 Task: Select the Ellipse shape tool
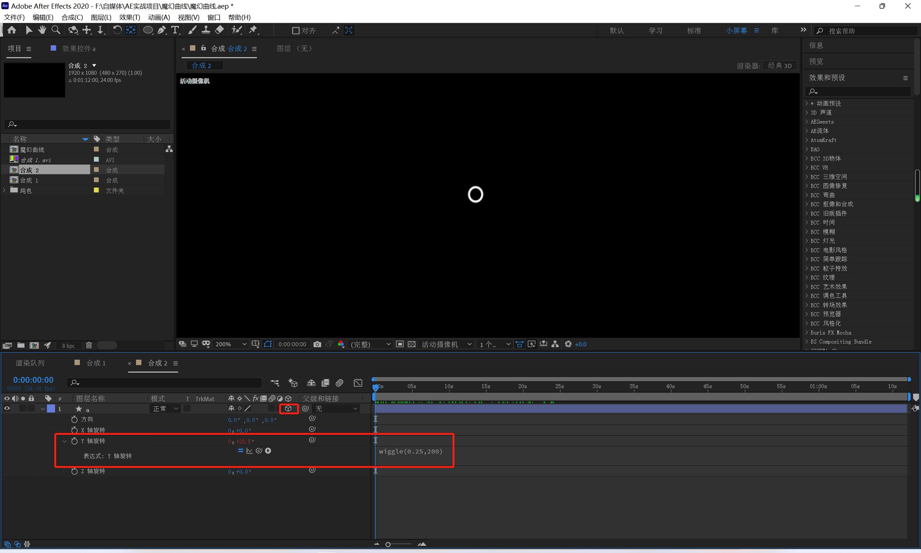point(148,30)
